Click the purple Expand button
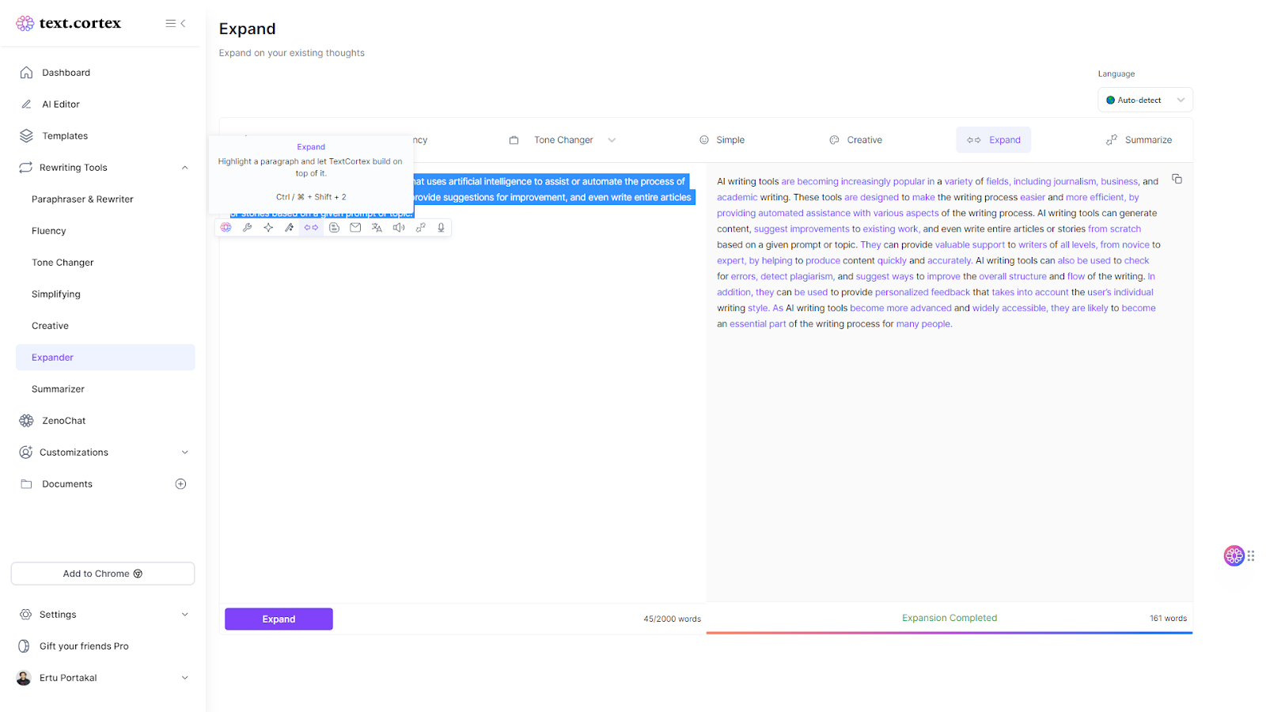 279,619
